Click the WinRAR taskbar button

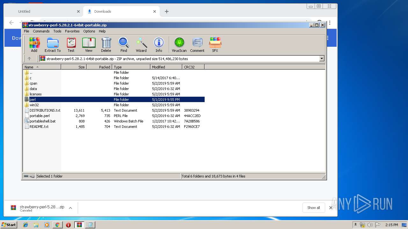(x=79, y=225)
